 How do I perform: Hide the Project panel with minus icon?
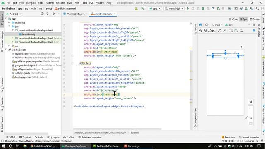point(59,14)
